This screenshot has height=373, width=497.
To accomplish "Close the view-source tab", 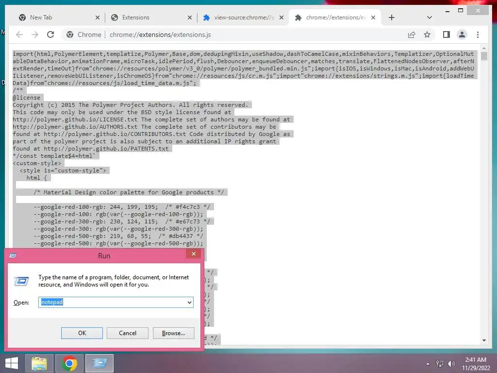I will (x=281, y=18).
